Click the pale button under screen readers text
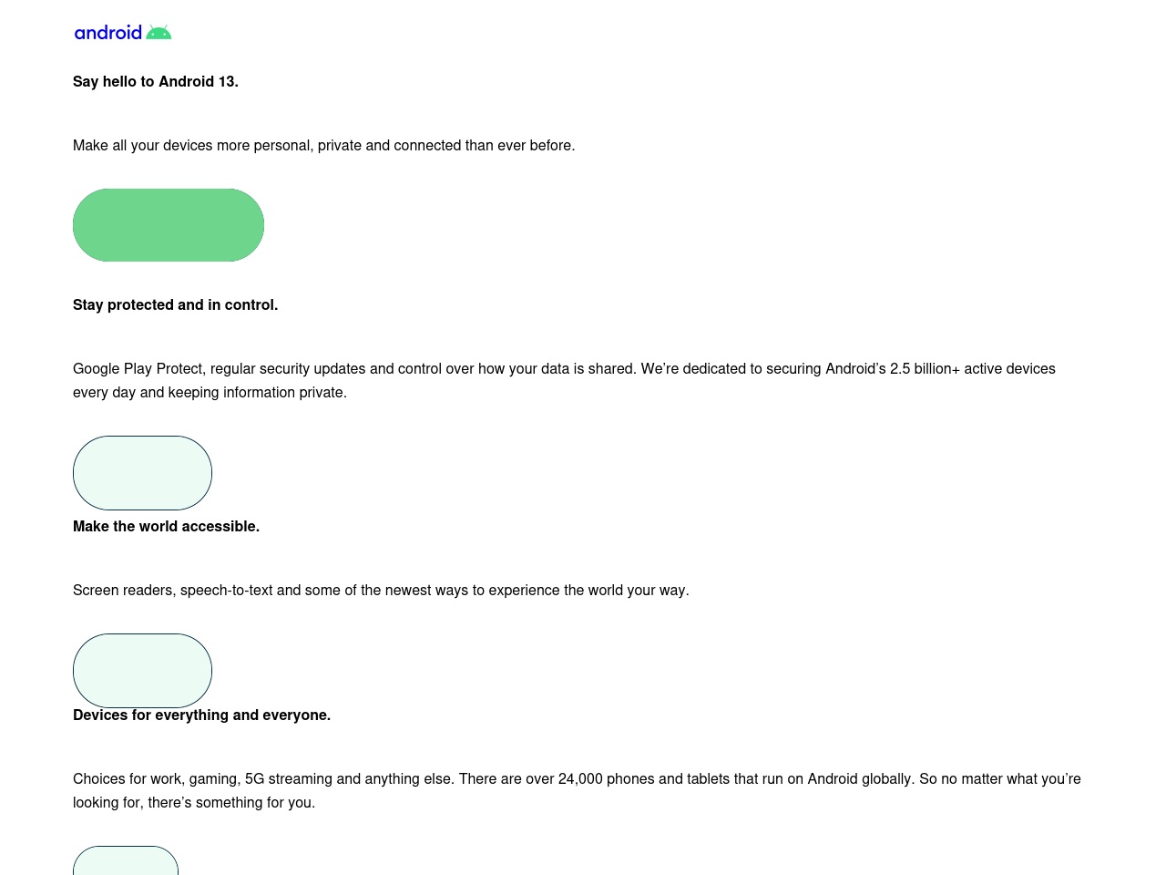This screenshot has height=875, width=1166. pos(142,671)
